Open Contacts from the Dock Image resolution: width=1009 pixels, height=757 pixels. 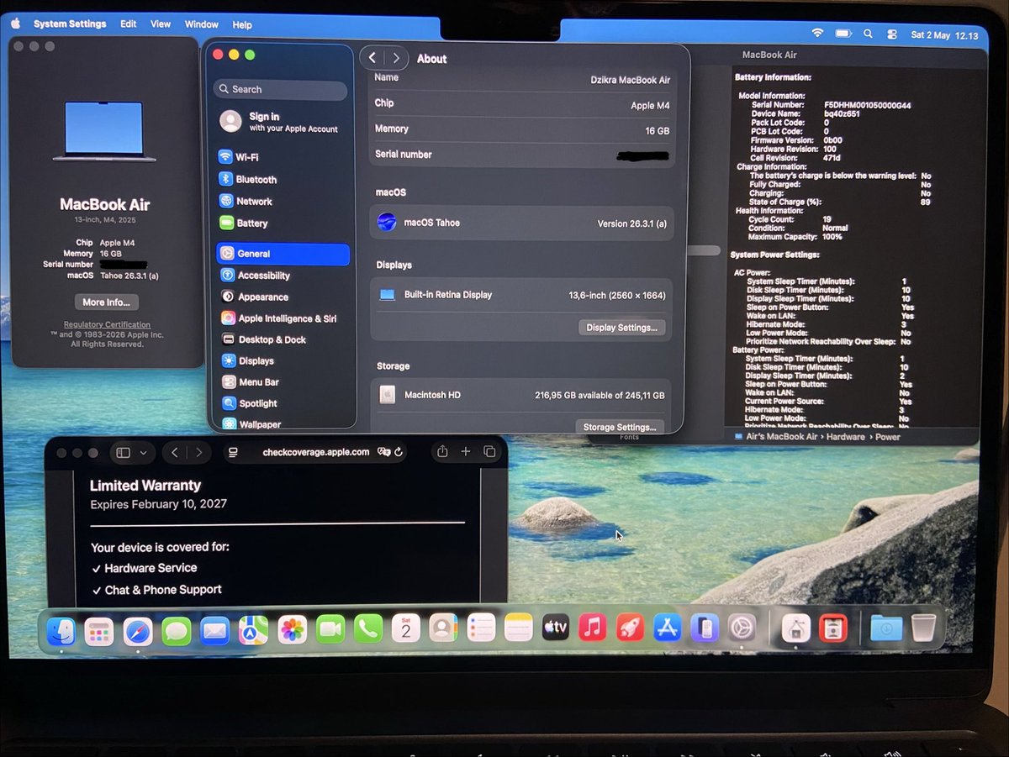(443, 628)
